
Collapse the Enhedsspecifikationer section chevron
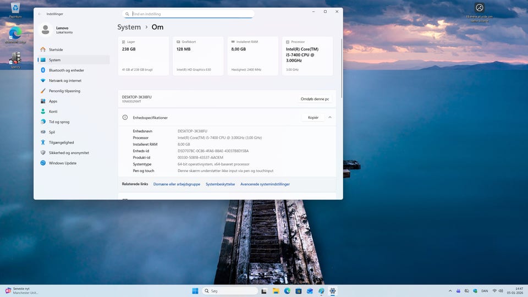[x=330, y=118]
